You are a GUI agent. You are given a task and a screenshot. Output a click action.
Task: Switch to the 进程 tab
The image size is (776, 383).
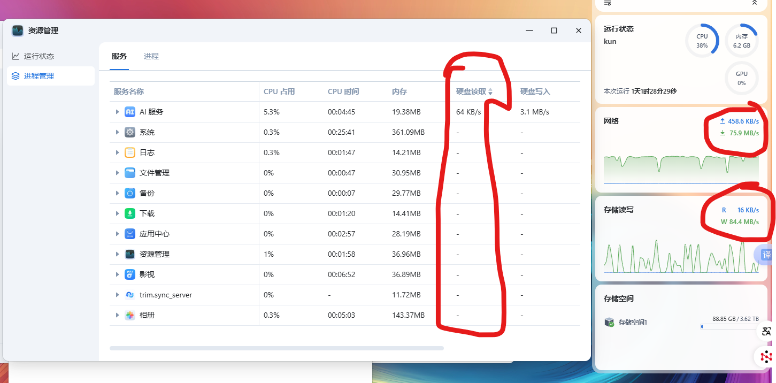pyautogui.click(x=151, y=56)
